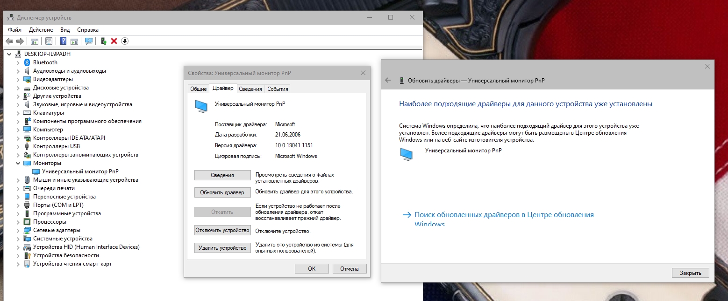Click the Bluetooth category icon in the tree
Image resolution: width=728 pixels, height=301 pixels.
[x=27, y=62]
